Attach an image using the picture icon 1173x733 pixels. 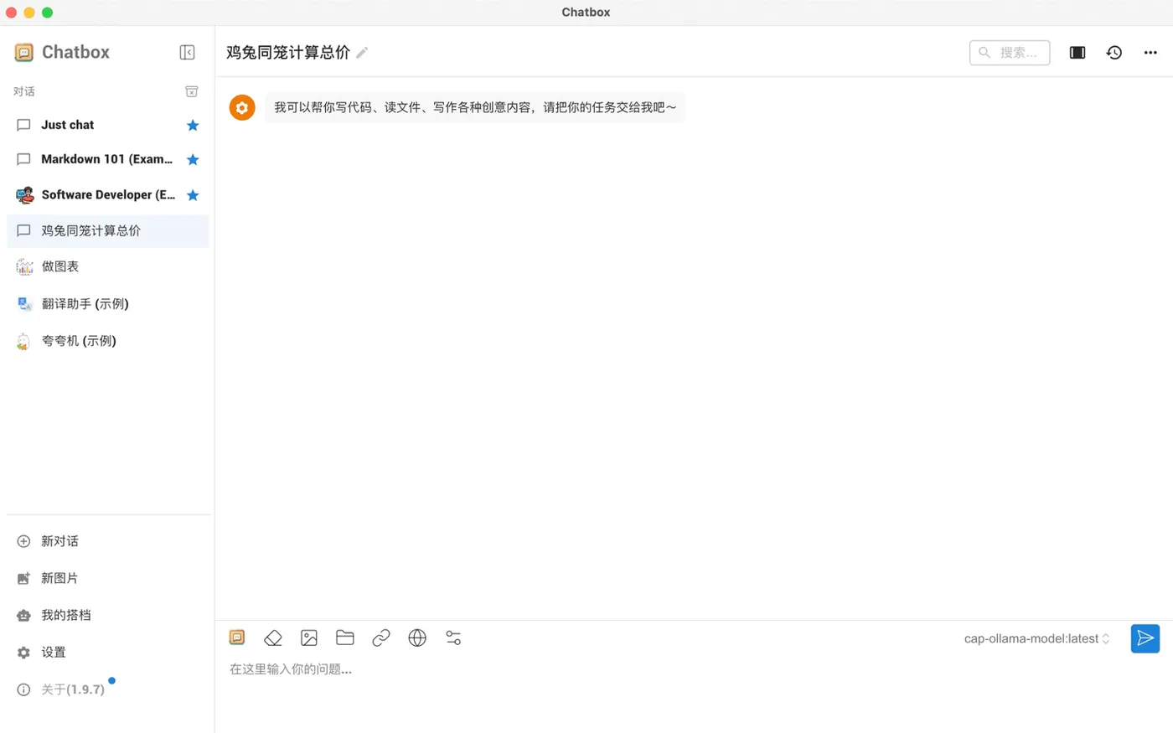(309, 638)
